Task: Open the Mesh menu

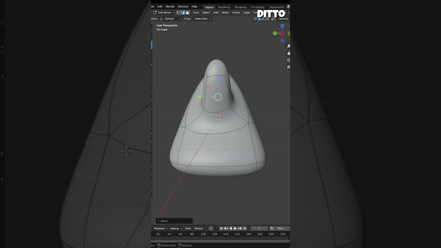Action: [x=225, y=12]
